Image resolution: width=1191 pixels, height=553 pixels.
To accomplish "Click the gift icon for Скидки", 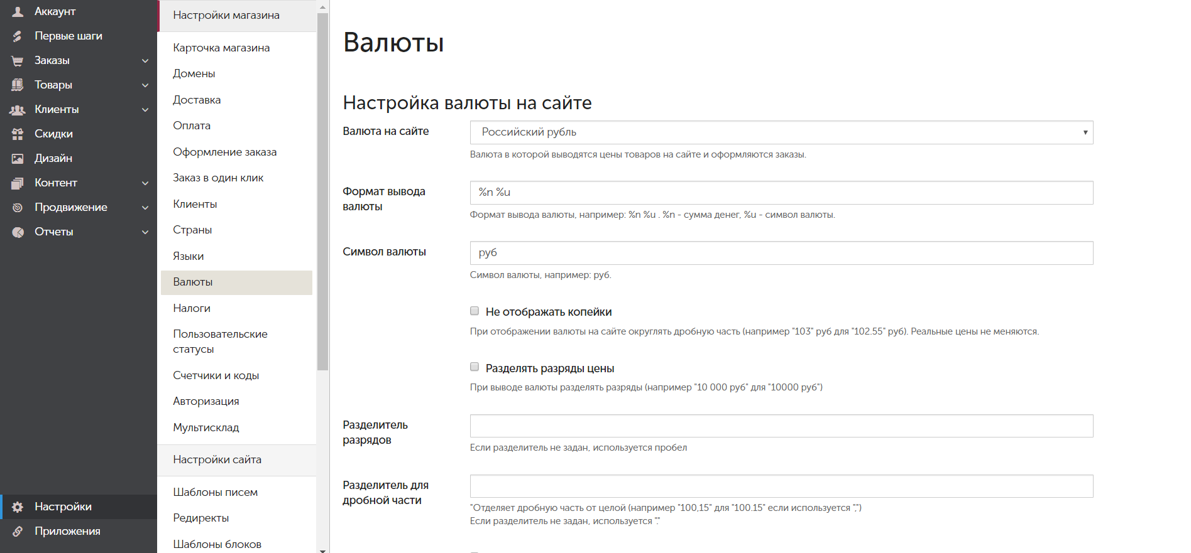I will [18, 134].
